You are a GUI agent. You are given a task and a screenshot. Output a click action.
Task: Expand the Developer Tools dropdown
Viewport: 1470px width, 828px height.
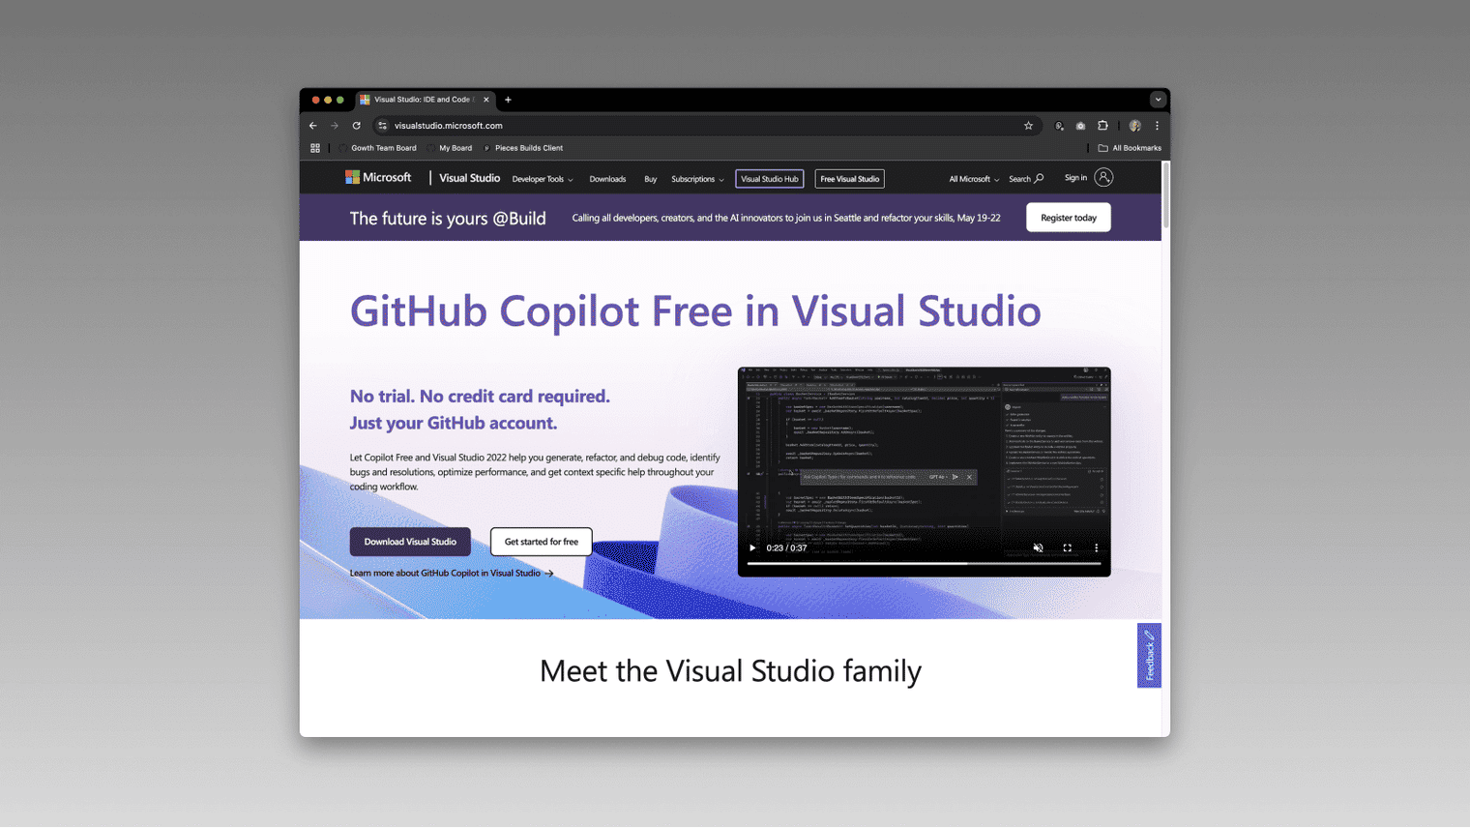click(x=543, y=179)
